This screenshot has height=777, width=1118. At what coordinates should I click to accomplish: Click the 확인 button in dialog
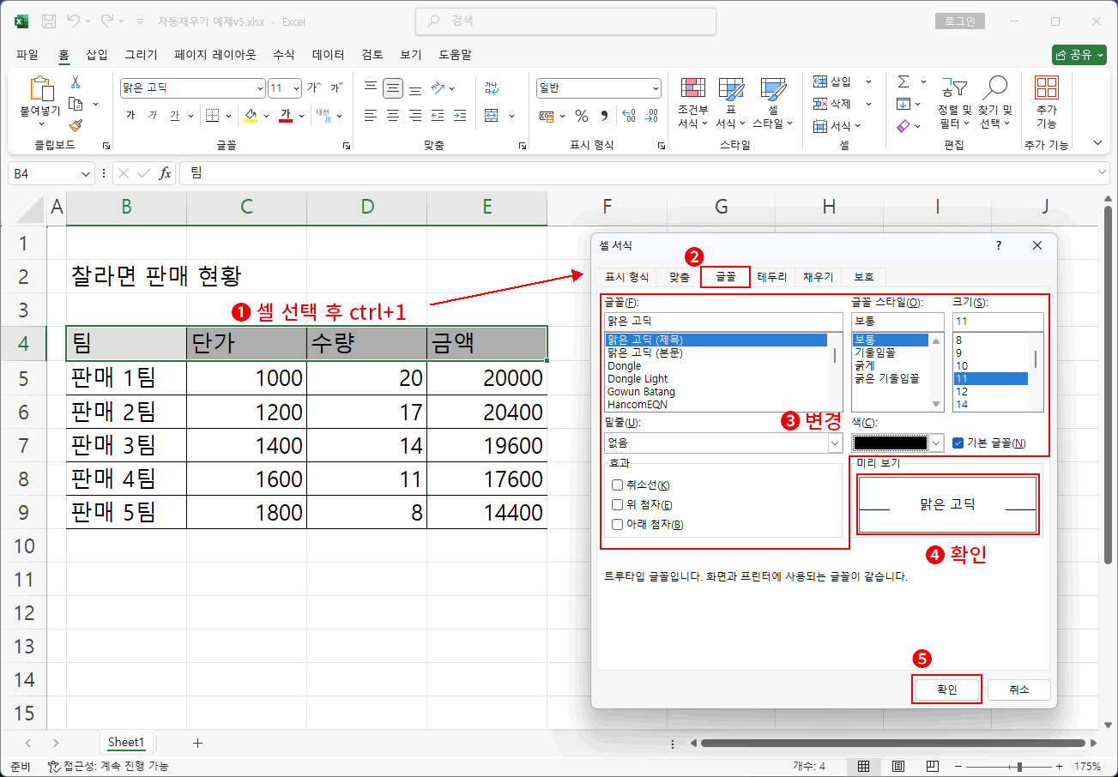coord(946,690)
